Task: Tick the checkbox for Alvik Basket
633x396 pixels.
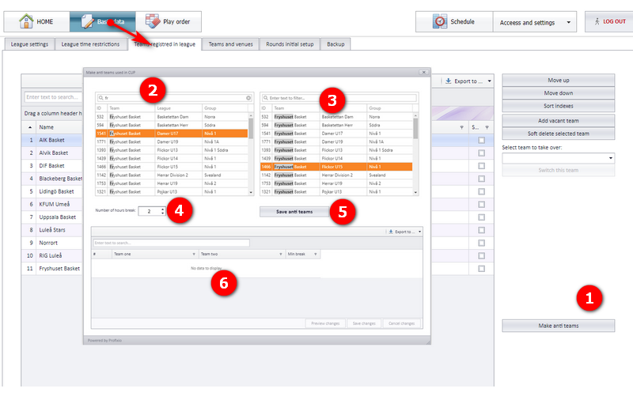Action: tap(481, 153)
